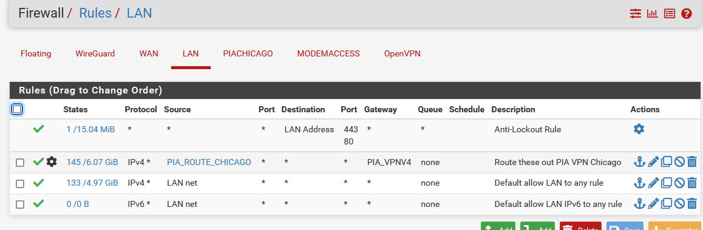Click the Rules breadcrumb link
Image resolution: width=703 pixels, height=230 pixels.
click(x=95, y=13)
